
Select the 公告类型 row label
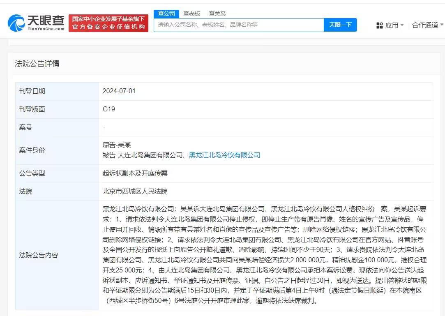[32, 173]
